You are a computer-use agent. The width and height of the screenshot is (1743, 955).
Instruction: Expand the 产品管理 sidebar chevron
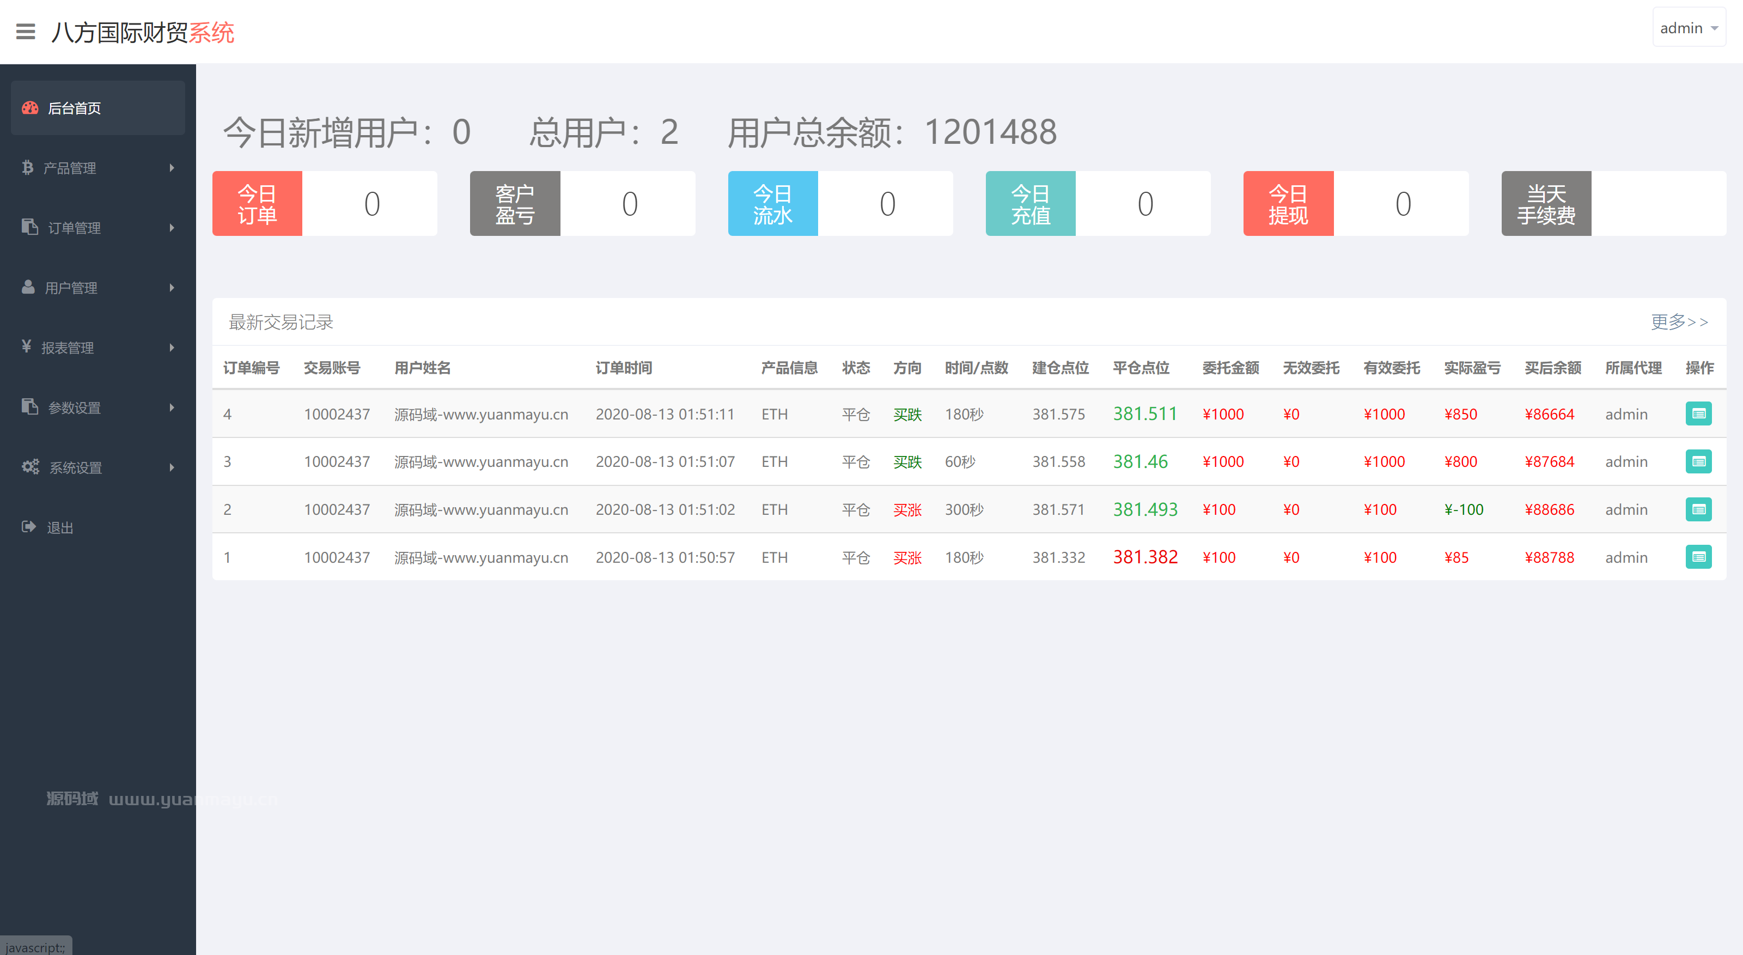point(172,167)
